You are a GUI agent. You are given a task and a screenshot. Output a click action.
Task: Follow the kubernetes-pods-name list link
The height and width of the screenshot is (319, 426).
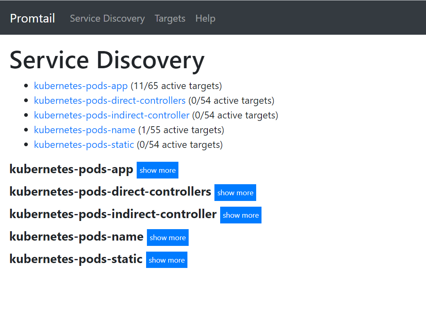coord(84,130)
